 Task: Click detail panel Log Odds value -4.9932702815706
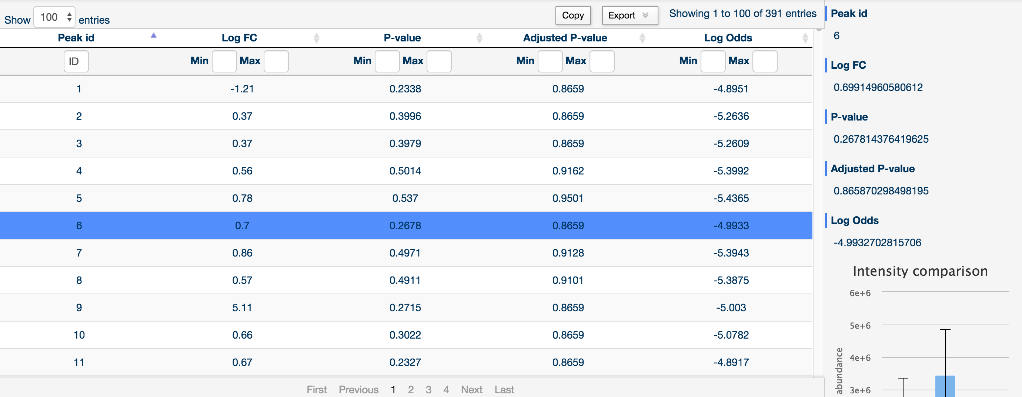point(877,242)
